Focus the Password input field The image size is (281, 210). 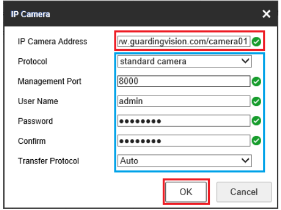point(184,121)
